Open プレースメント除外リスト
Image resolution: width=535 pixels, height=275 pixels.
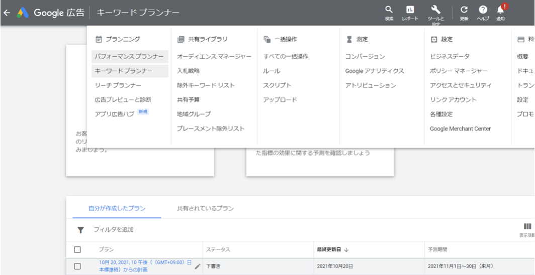(x=211, y=128)
